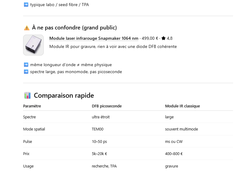Click the "TEM00" table cell
The image size is (247, 179).
(x=98, y=129)
